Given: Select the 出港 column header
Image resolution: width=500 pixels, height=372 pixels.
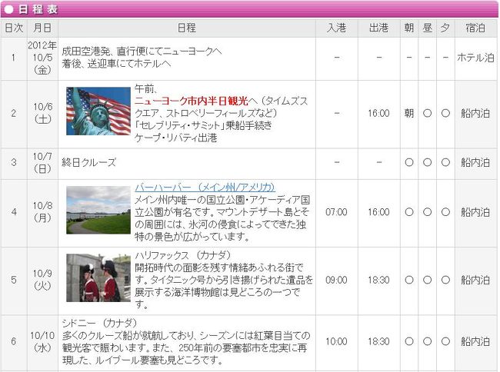Looking at the screenshot, I should (378, 28).
